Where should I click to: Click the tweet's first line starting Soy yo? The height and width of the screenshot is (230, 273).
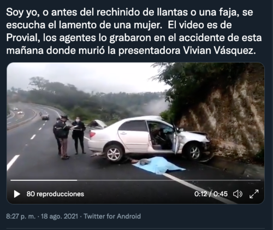tap(129, 13)
